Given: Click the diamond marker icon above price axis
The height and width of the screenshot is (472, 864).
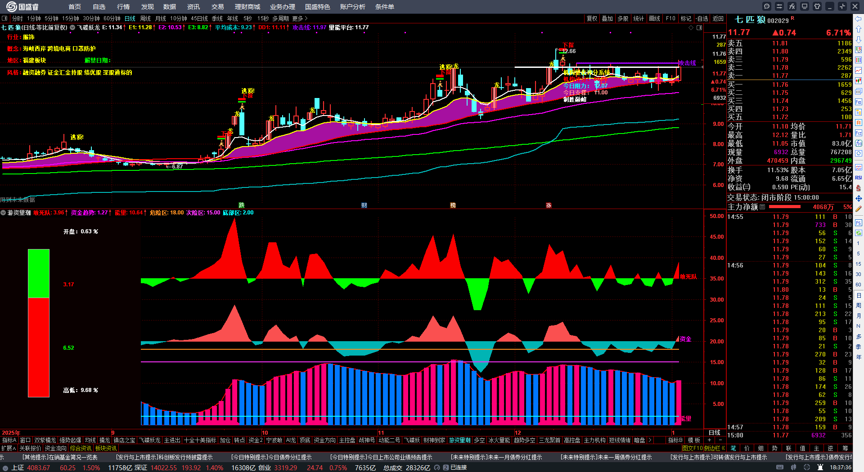Looking at the screenshot, I should click(x=691, y=27).
